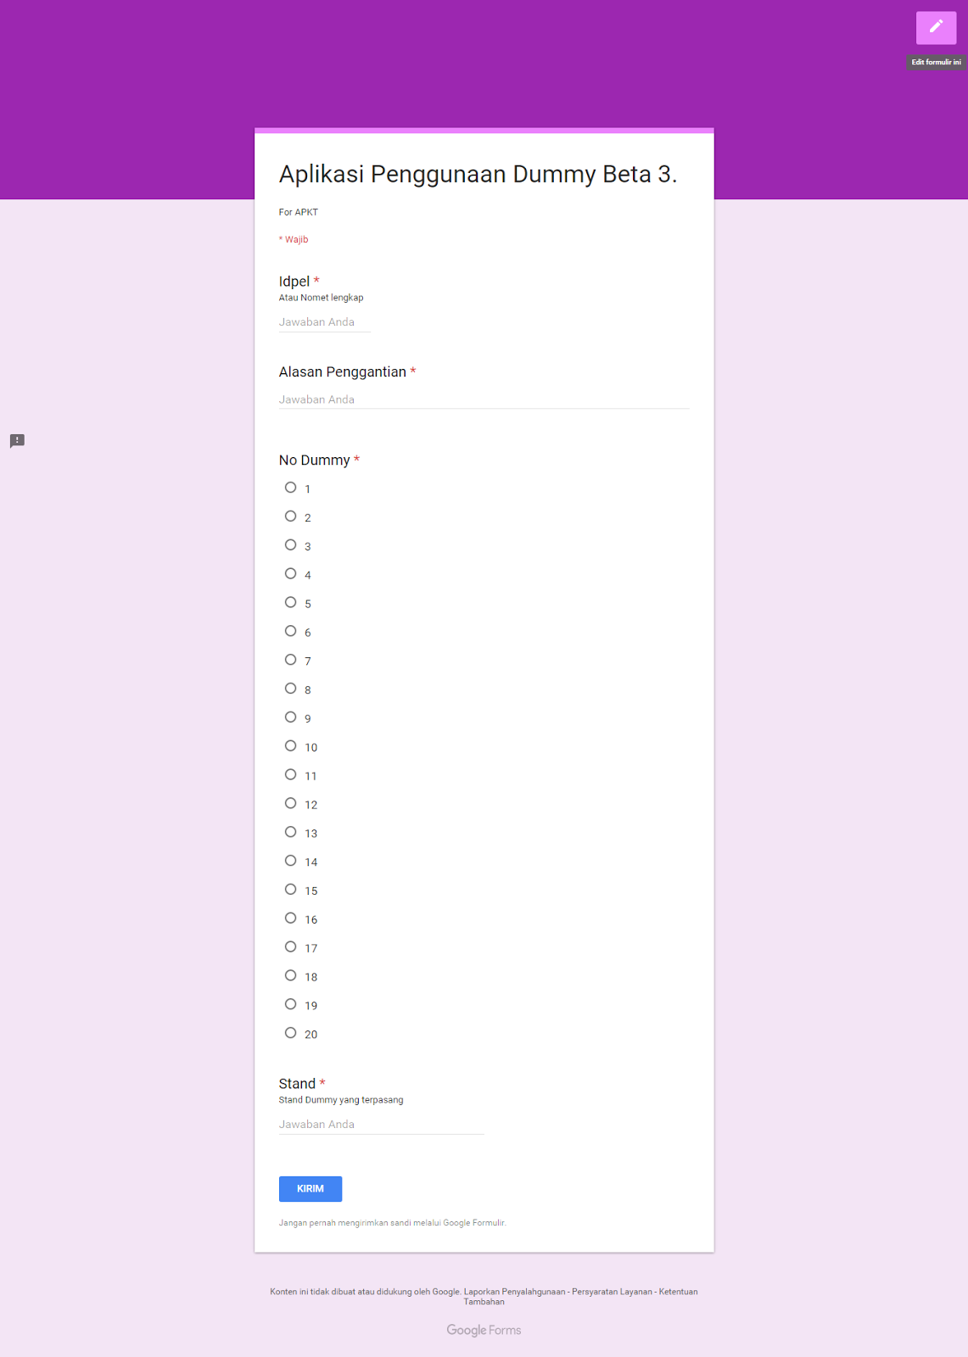Select radio option 18
Viewport: 968px width, 1357px height.
pos(290,975)
